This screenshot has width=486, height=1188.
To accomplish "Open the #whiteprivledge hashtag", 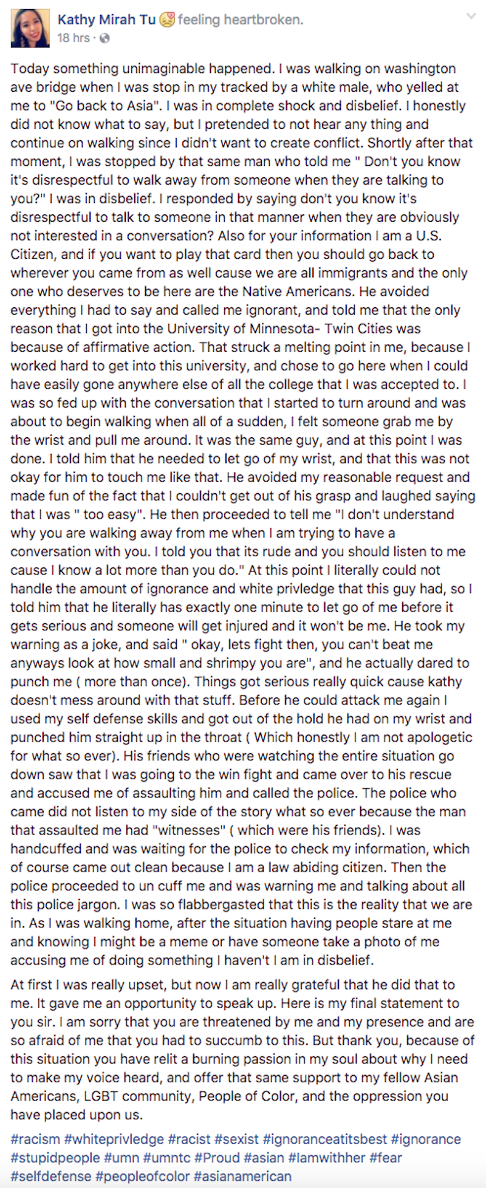I will tap(114, 1139).
